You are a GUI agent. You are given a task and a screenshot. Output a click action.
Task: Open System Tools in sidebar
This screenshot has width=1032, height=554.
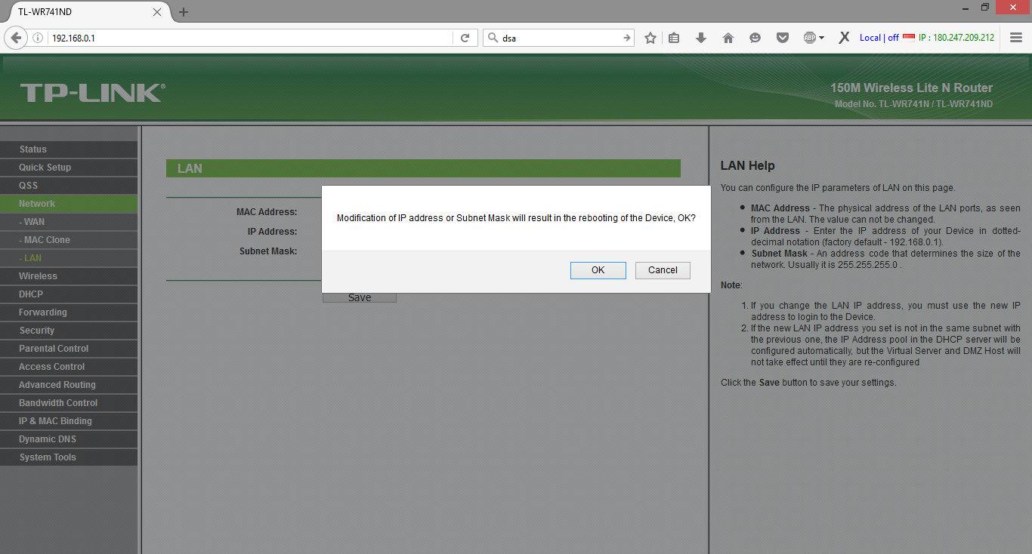click(69, 457)
